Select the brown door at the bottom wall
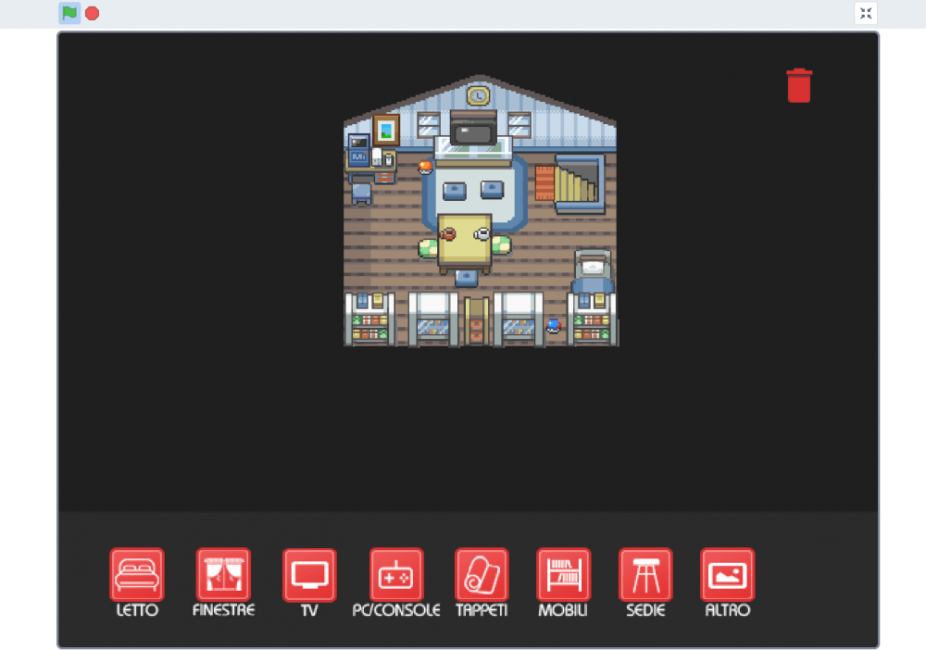Screen dimensions: 926x650 coord(476,321)
